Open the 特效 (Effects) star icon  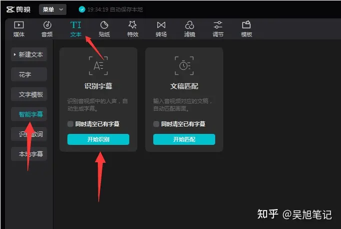[x=132, y=25]
